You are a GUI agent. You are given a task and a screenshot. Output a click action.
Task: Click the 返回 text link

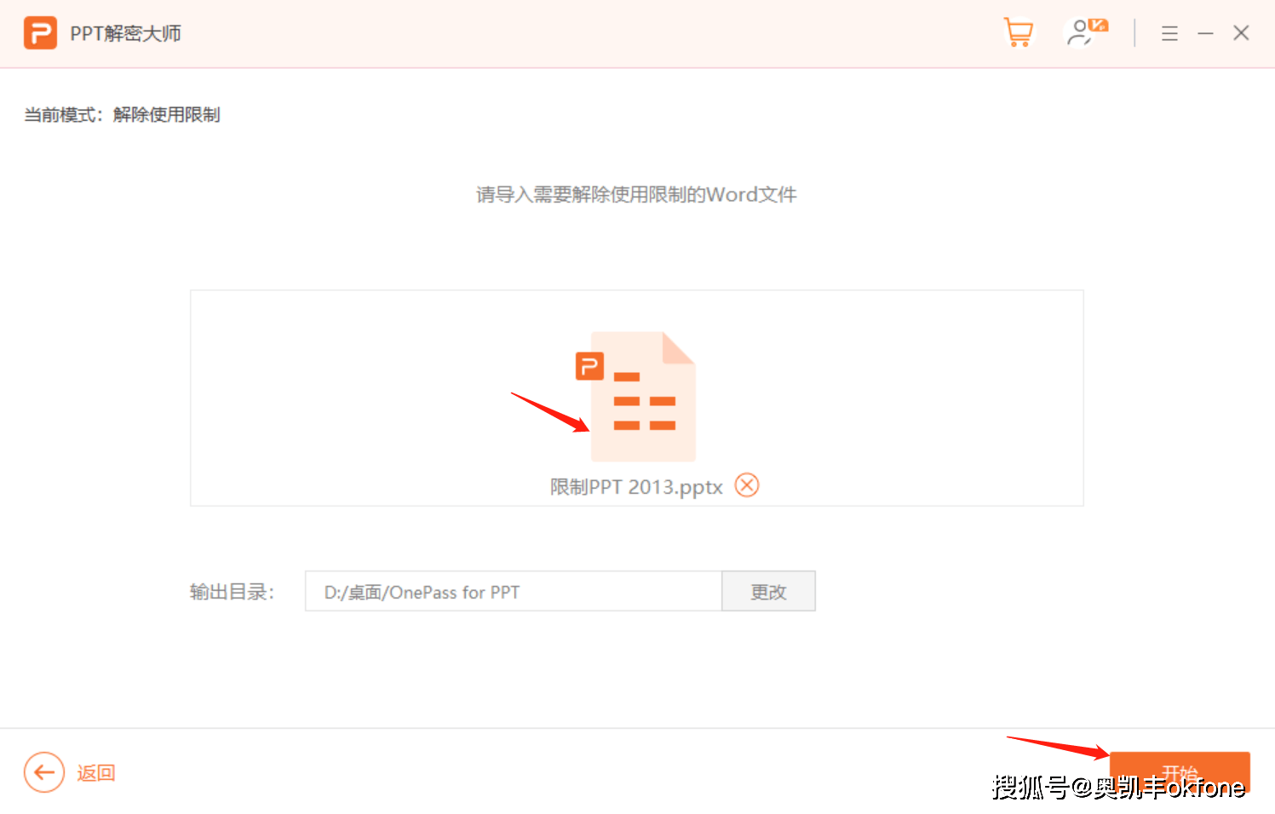pos(96,773)
